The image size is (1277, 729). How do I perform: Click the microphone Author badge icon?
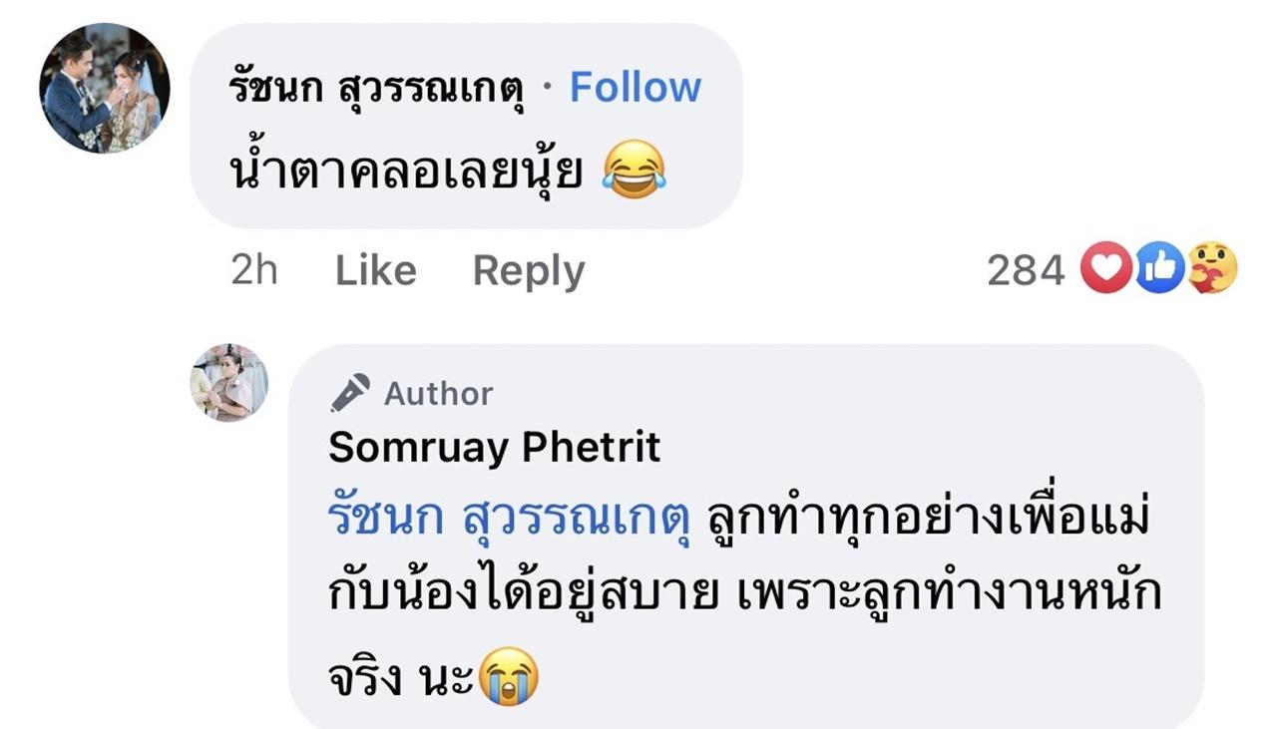coord(350,393)
